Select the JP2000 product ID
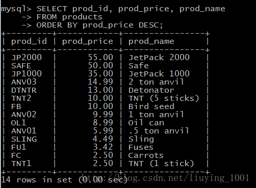Viewport: 256px width, 188px height. (x=27, y=58)
